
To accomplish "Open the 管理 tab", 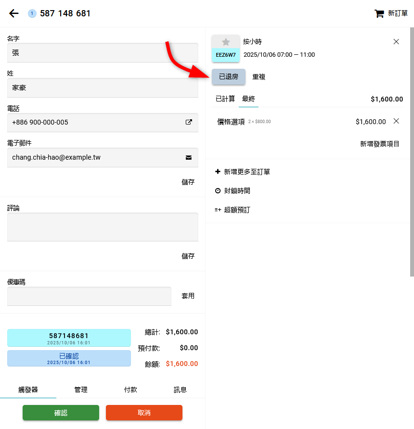I will coord(81,390).
